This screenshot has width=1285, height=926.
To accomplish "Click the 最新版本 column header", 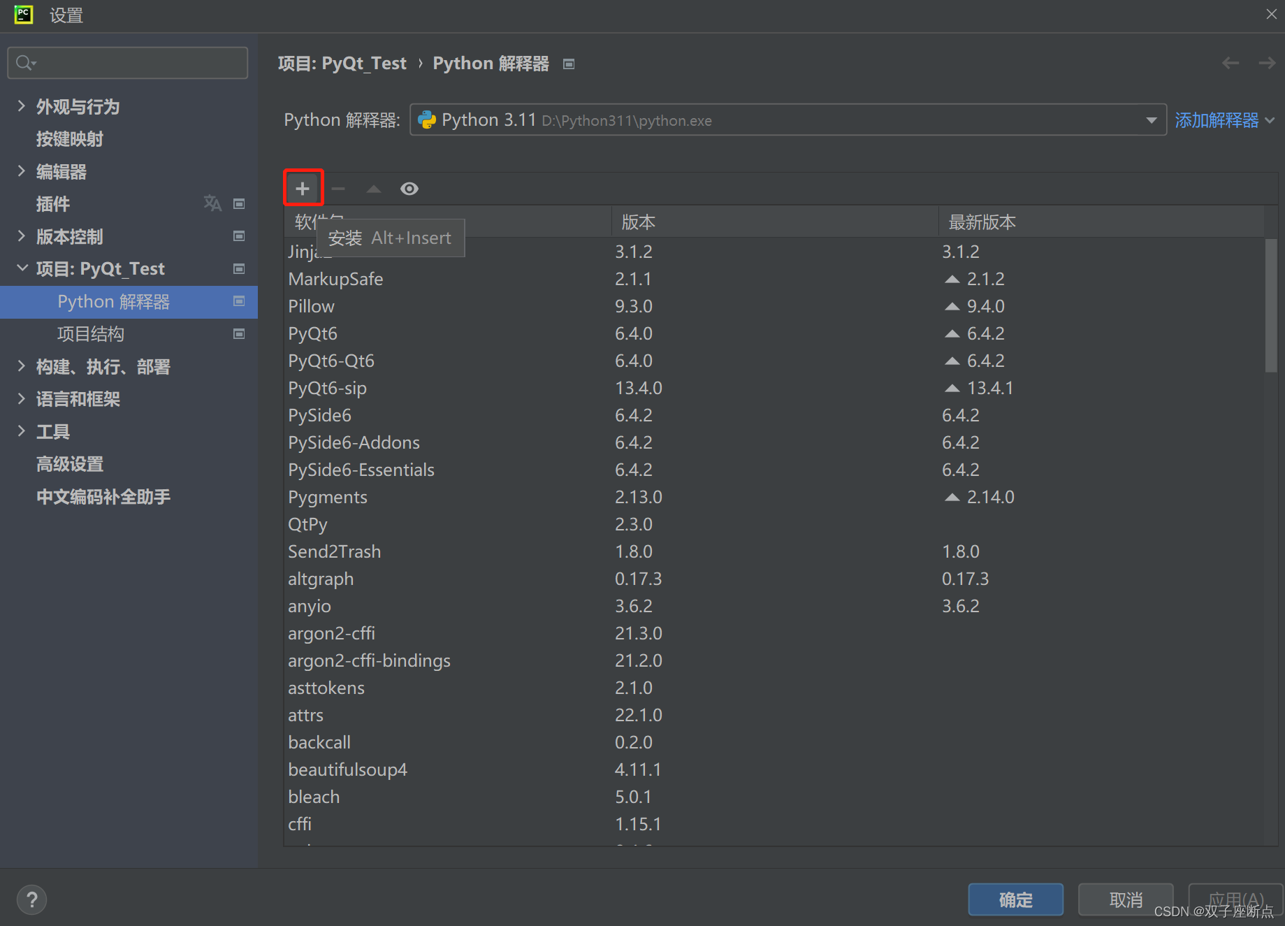I will [1101, 222].
